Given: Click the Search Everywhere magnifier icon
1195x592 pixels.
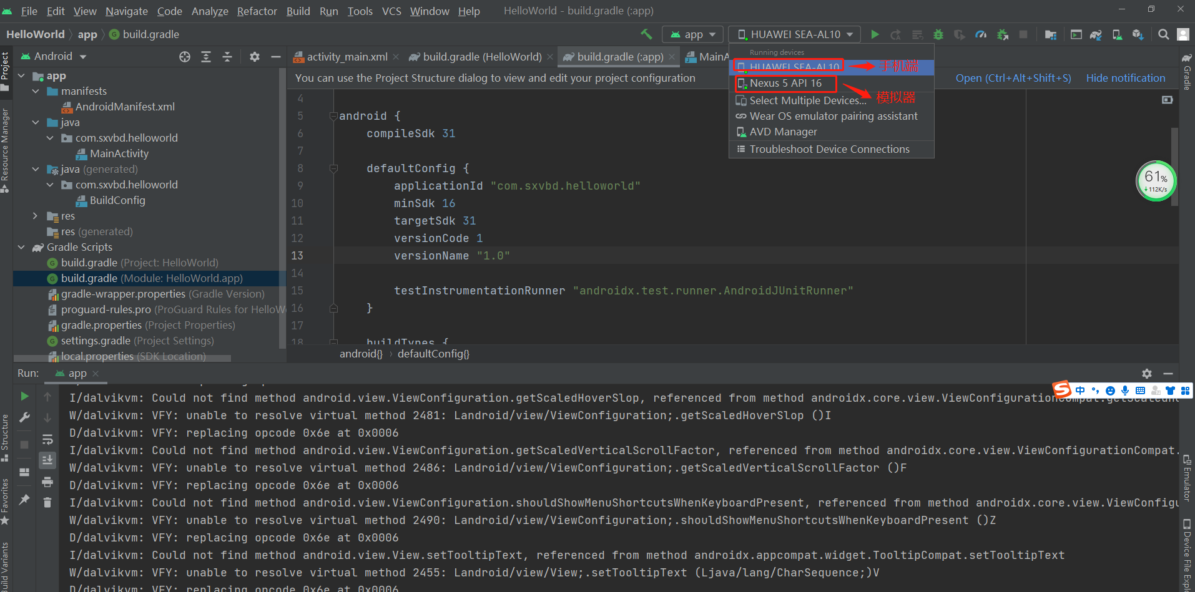Looking at the screenshot, I should [x=1163, y=34].
